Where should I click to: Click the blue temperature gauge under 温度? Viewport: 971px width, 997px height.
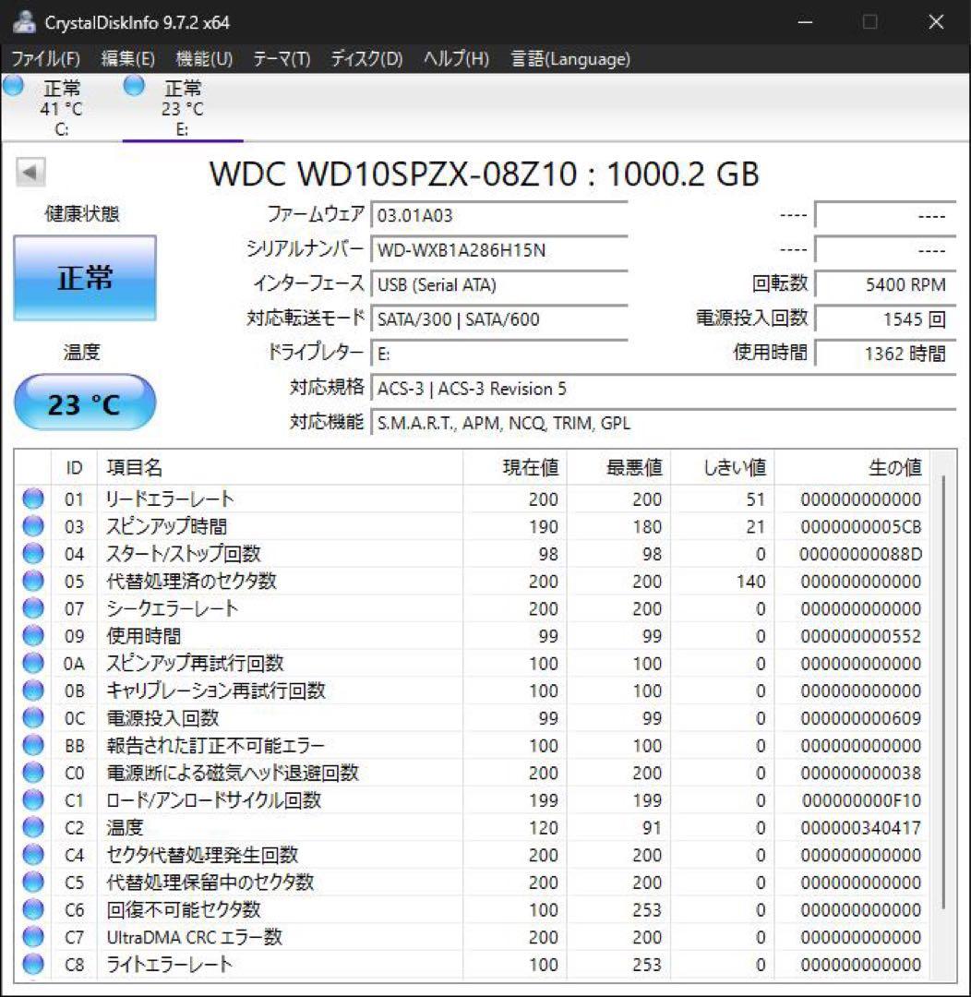[85, 402]
